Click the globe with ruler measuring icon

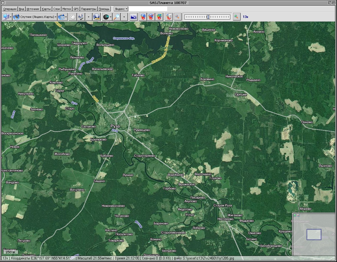(x=96, y=17)
